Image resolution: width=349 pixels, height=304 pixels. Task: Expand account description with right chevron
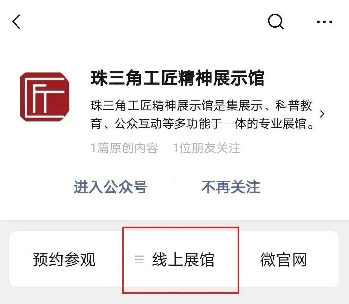click(322, 114)
